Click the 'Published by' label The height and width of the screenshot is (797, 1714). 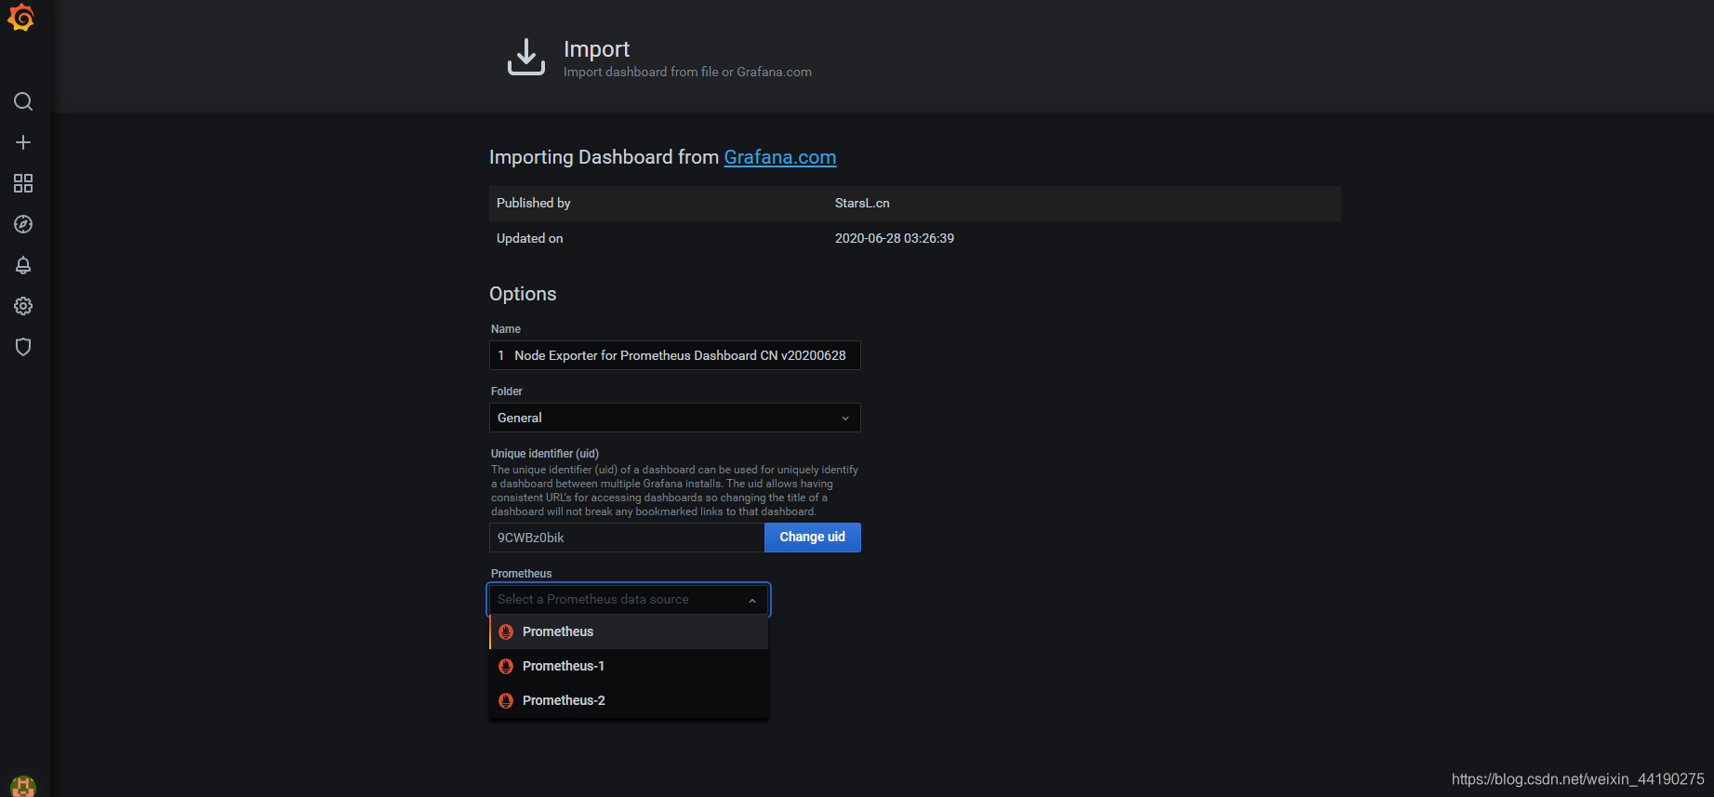(x=534, y=203)
